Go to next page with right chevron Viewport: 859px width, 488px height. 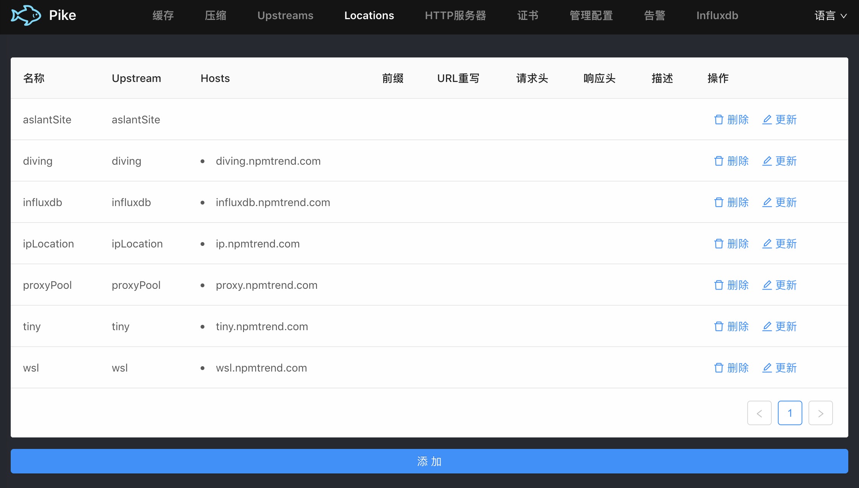(x=820, y=413)
